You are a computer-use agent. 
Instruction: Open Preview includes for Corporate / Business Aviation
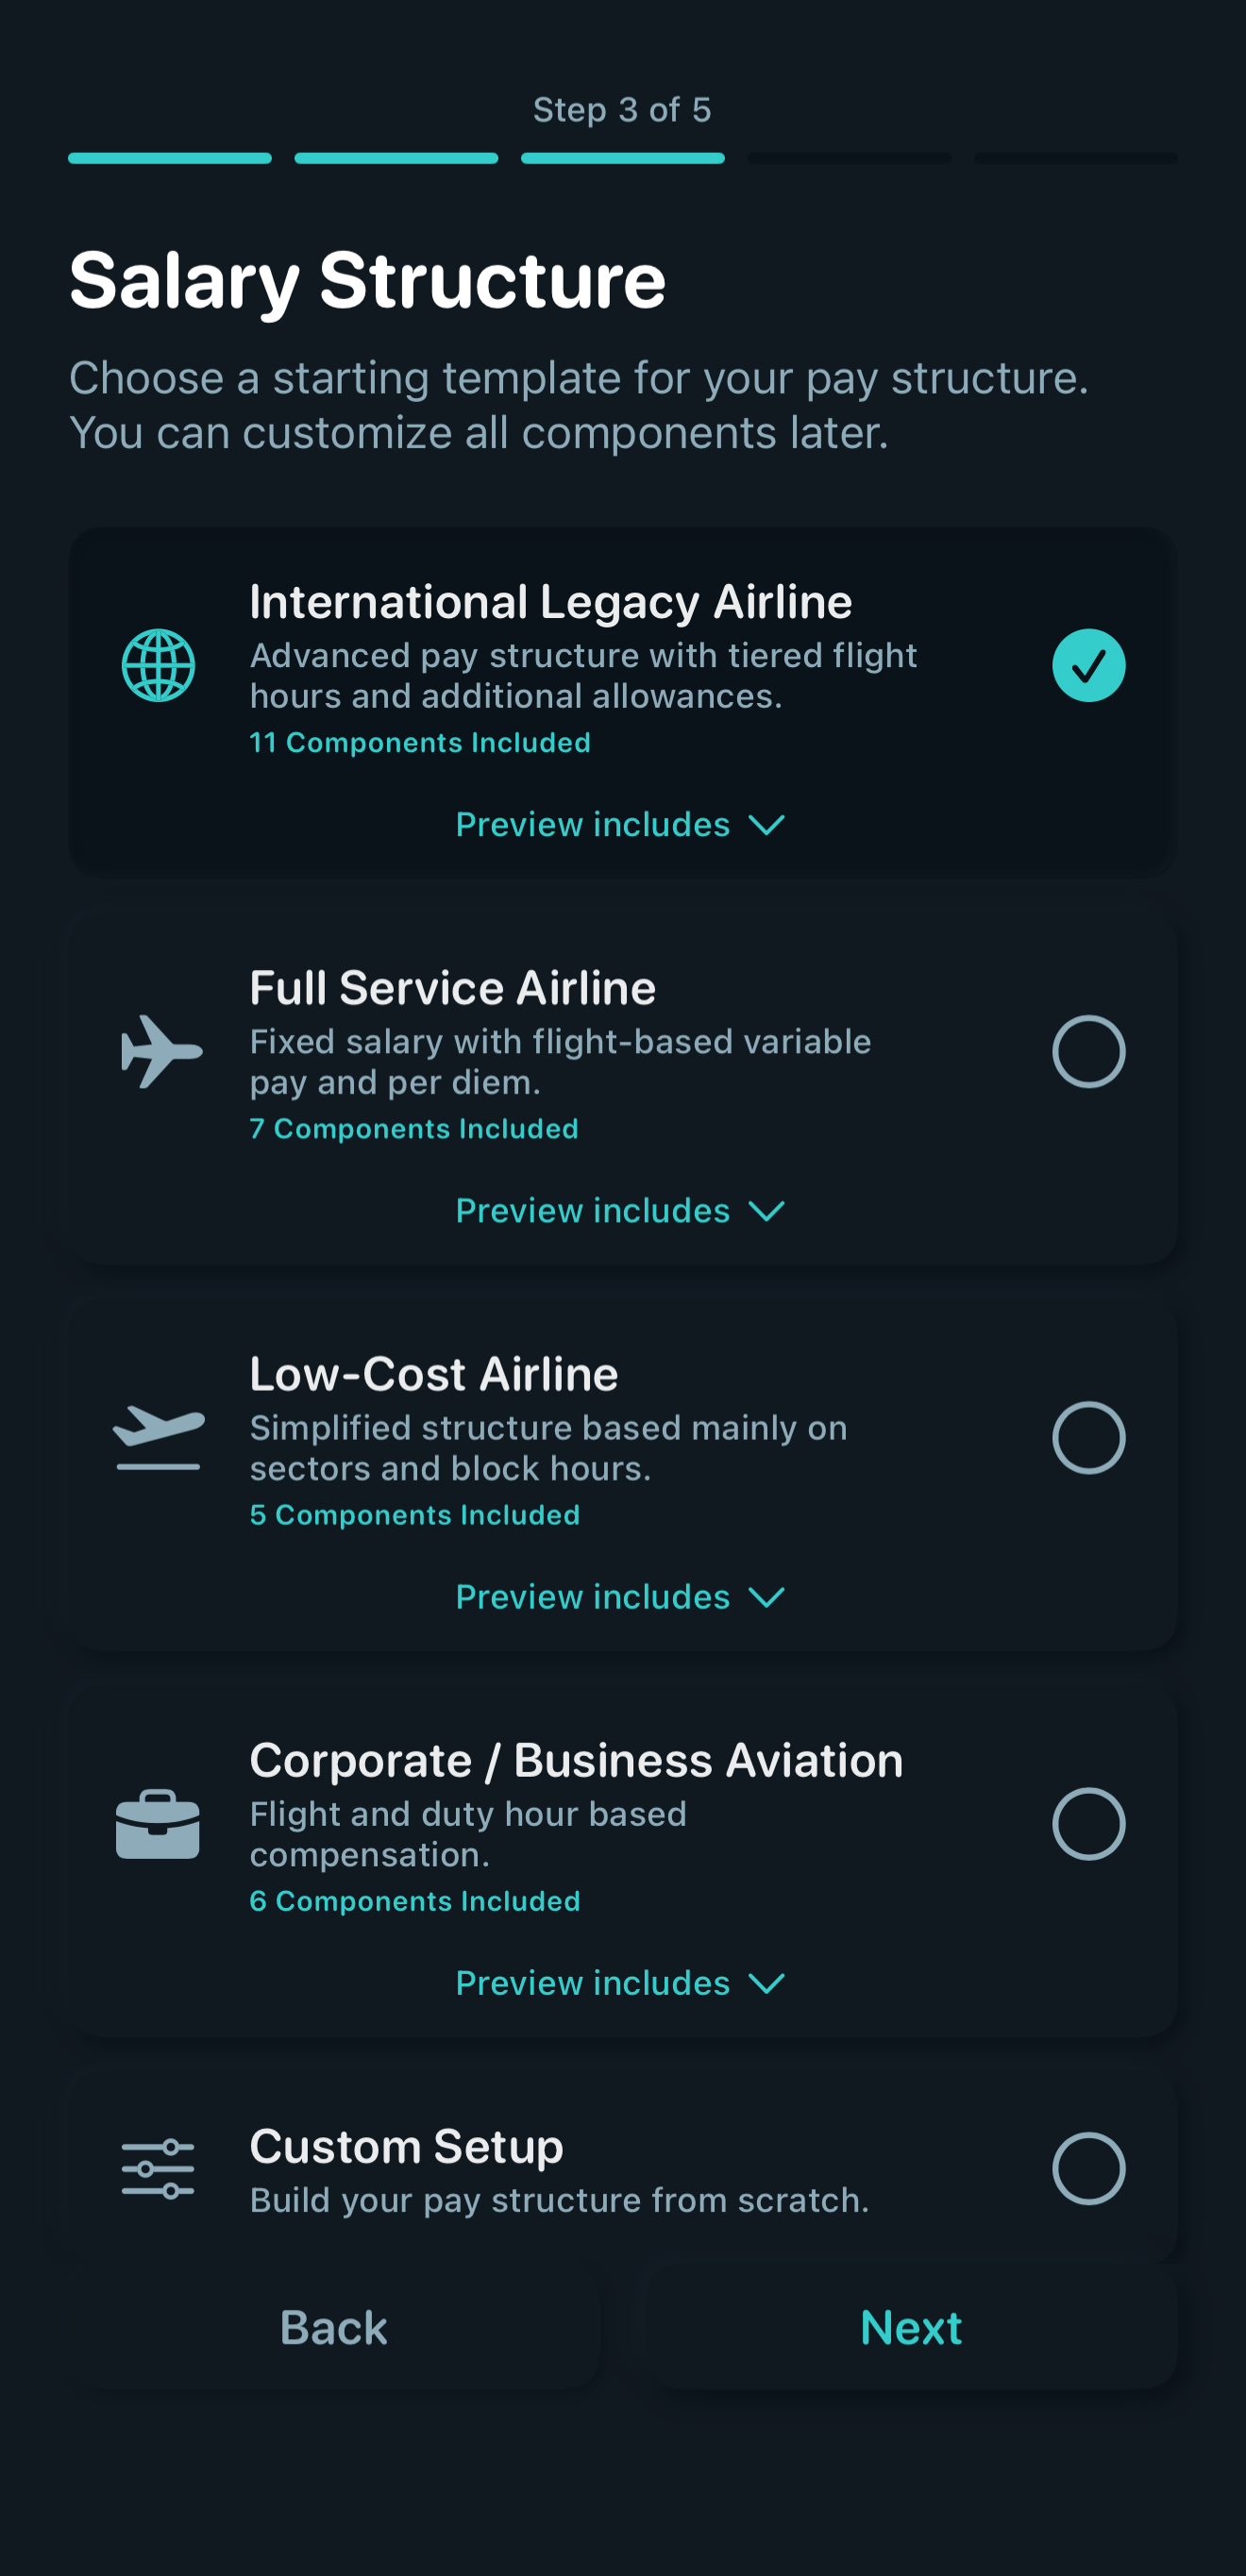tap(620, 1983)
